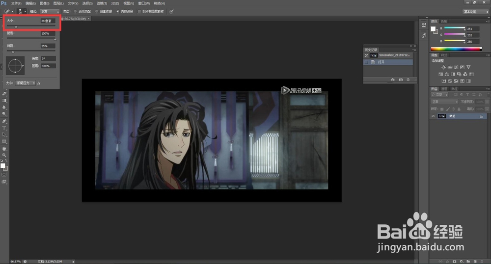Click the trash icon in History panel
The image size is (491, 264).
coord(408,80)
